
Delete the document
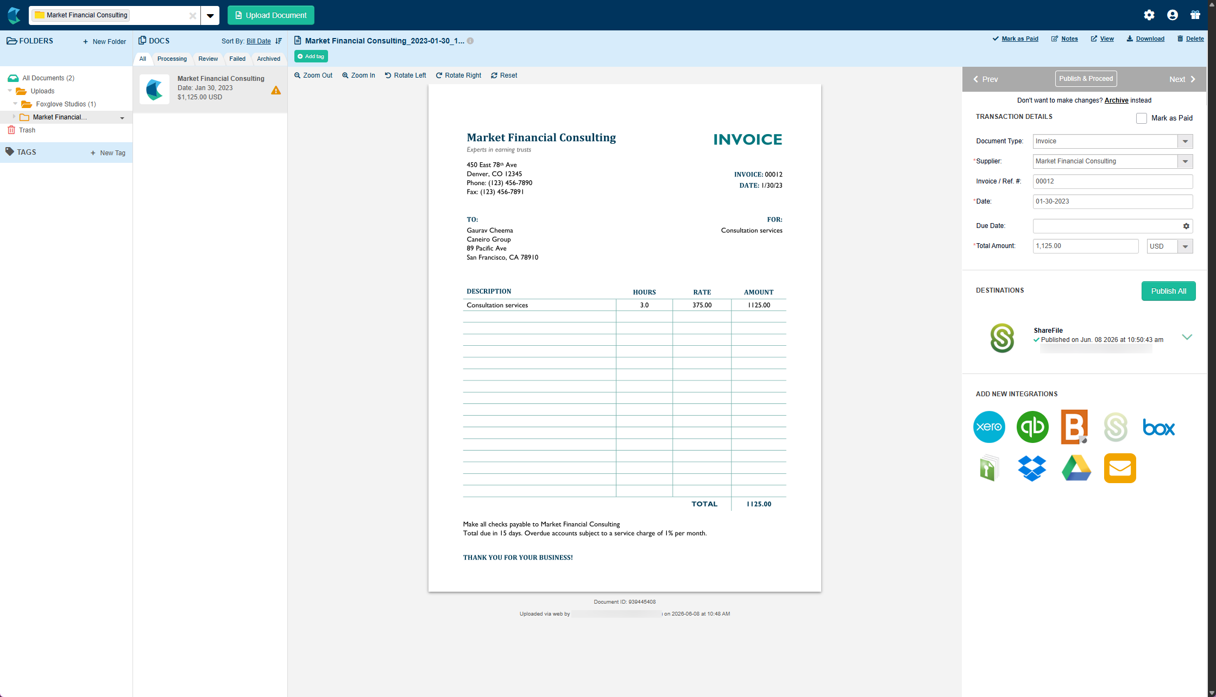pos(1190,39)
